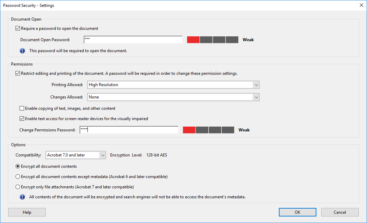
Task: Click the OK button
Action: coord(297,212)
